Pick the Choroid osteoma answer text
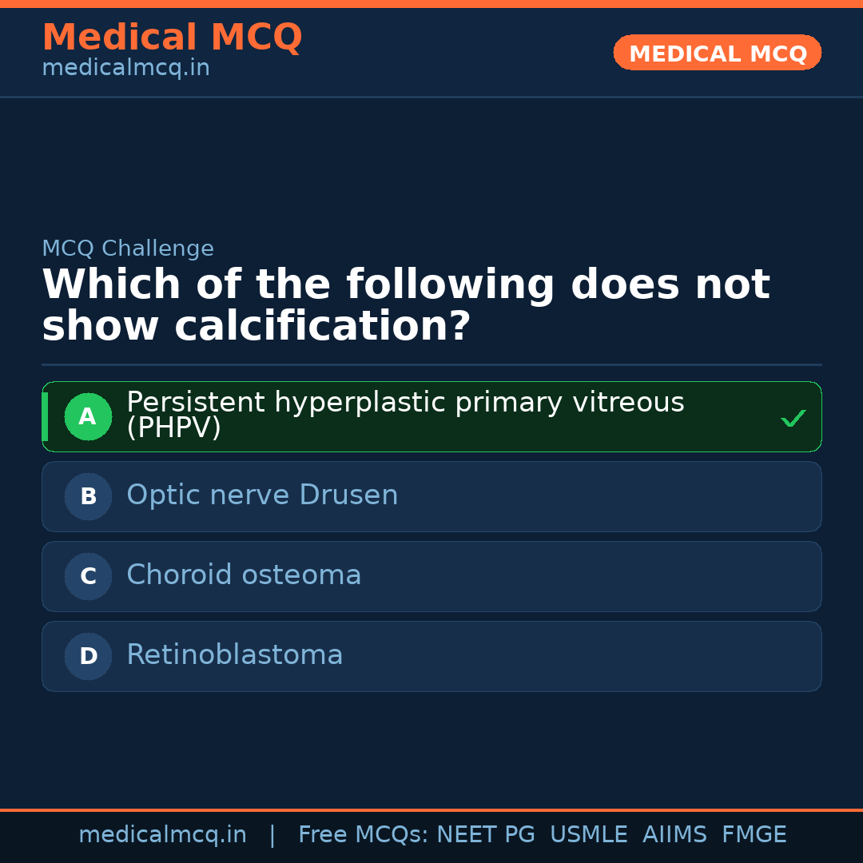 click(244, 575)
